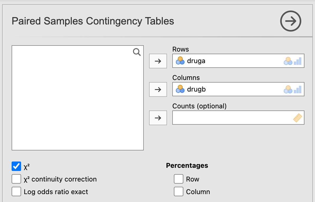Move variable to Rows with arrow button
Image resolution: width=315 pixels, height=202 pixels.
click(x=158, y=61)
